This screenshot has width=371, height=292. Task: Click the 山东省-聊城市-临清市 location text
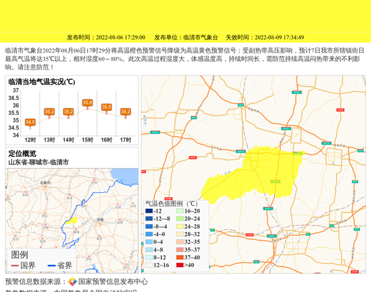pyautogui.click(x=38, y=162)
